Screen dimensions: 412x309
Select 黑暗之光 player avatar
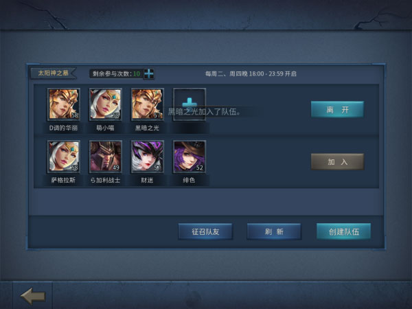click(148, 104)
